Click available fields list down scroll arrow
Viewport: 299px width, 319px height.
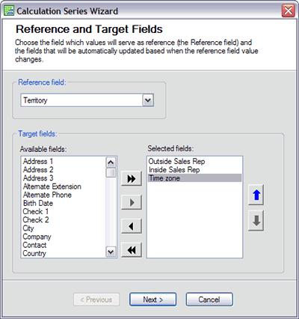coord(111,252)
